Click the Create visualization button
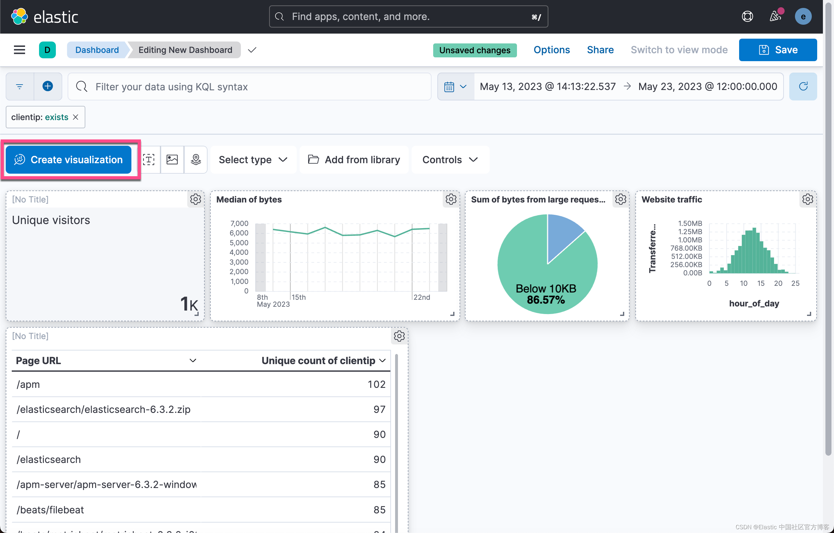The width and height of the screenshot is (834, 533). pyautogui.click(x=69, y=160)
